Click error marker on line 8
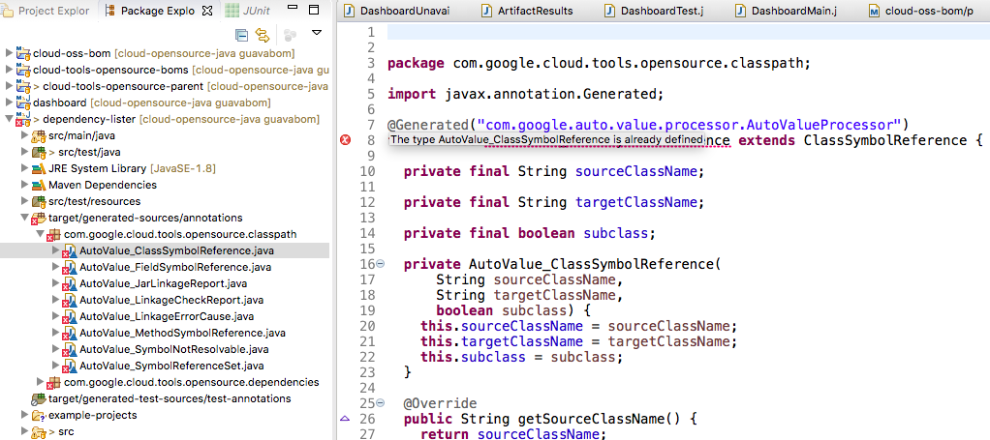Image resolution: width=990 pixels, height=440 pixels. [x=346, y=140]
